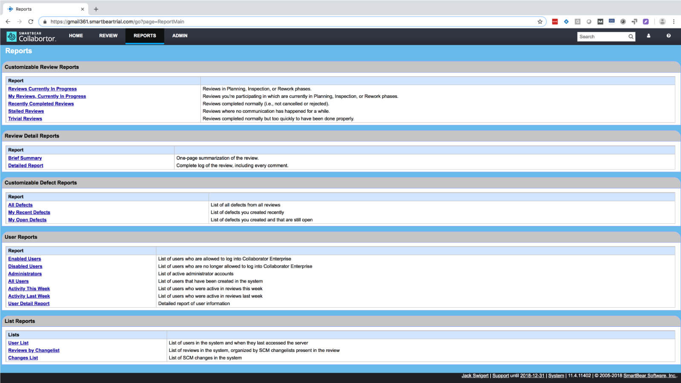Click the SmartBear Collaborator logo

(x=31, y=37)
